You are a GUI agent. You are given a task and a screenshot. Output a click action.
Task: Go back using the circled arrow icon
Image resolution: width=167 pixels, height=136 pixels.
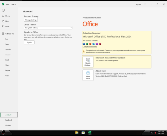[x=3, y=10]
